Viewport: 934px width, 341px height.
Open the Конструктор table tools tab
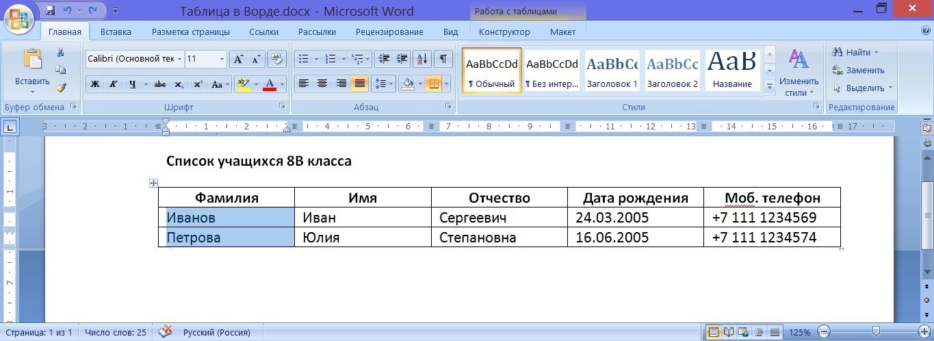(x=504, y=31)
